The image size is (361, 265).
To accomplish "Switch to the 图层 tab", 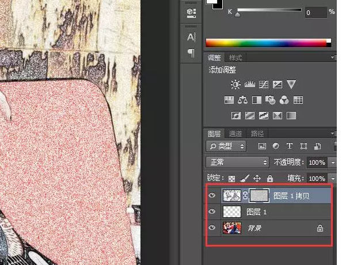I will [x=214, y=134].
